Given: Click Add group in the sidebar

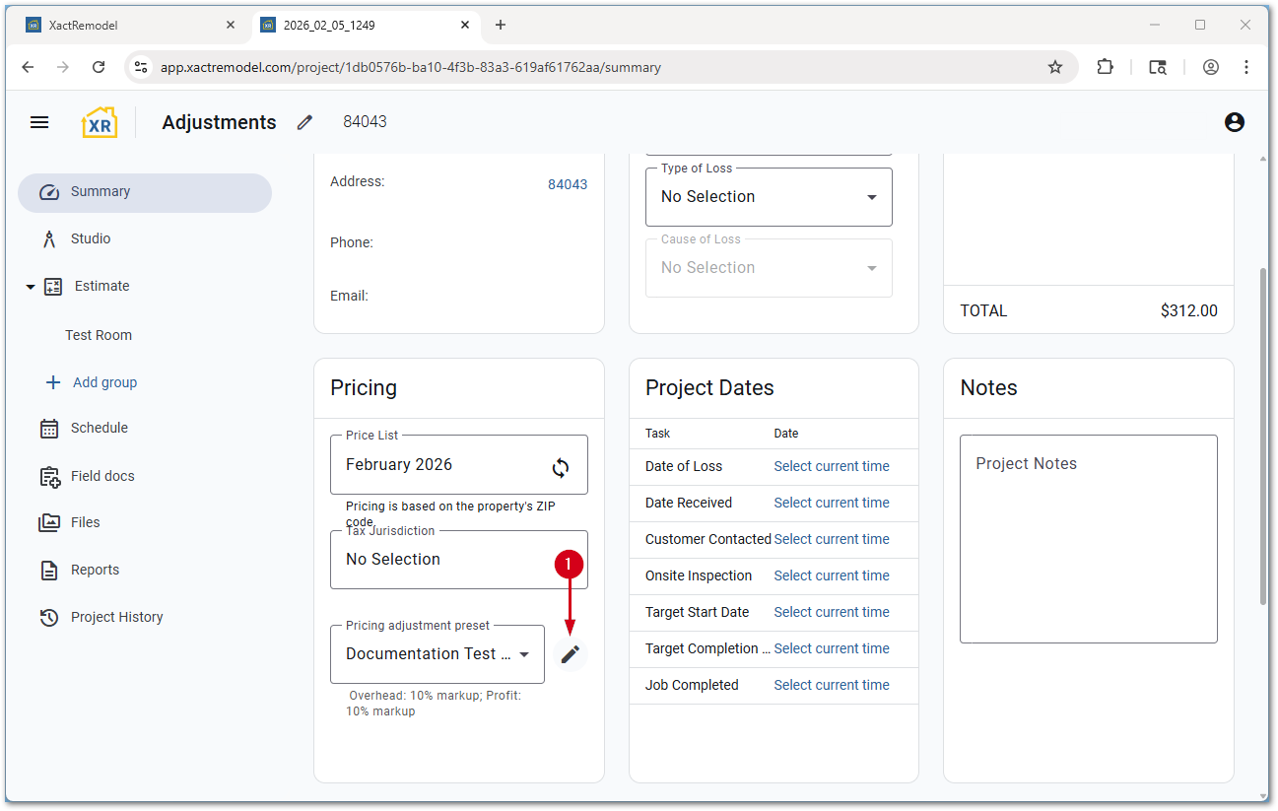Looking at the screenshot, I should [x=104, y=382].
